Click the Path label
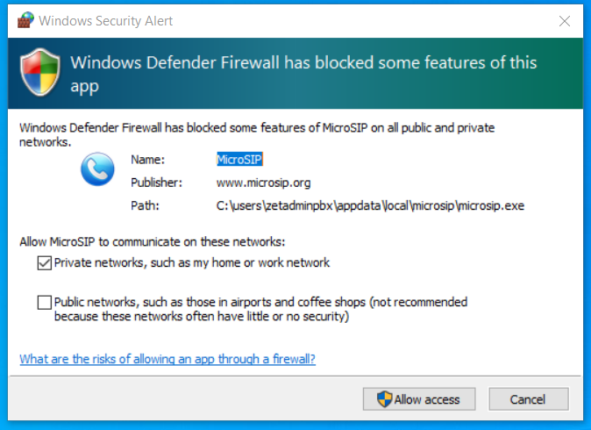The image size is (591, 430). tap(145, 205)
